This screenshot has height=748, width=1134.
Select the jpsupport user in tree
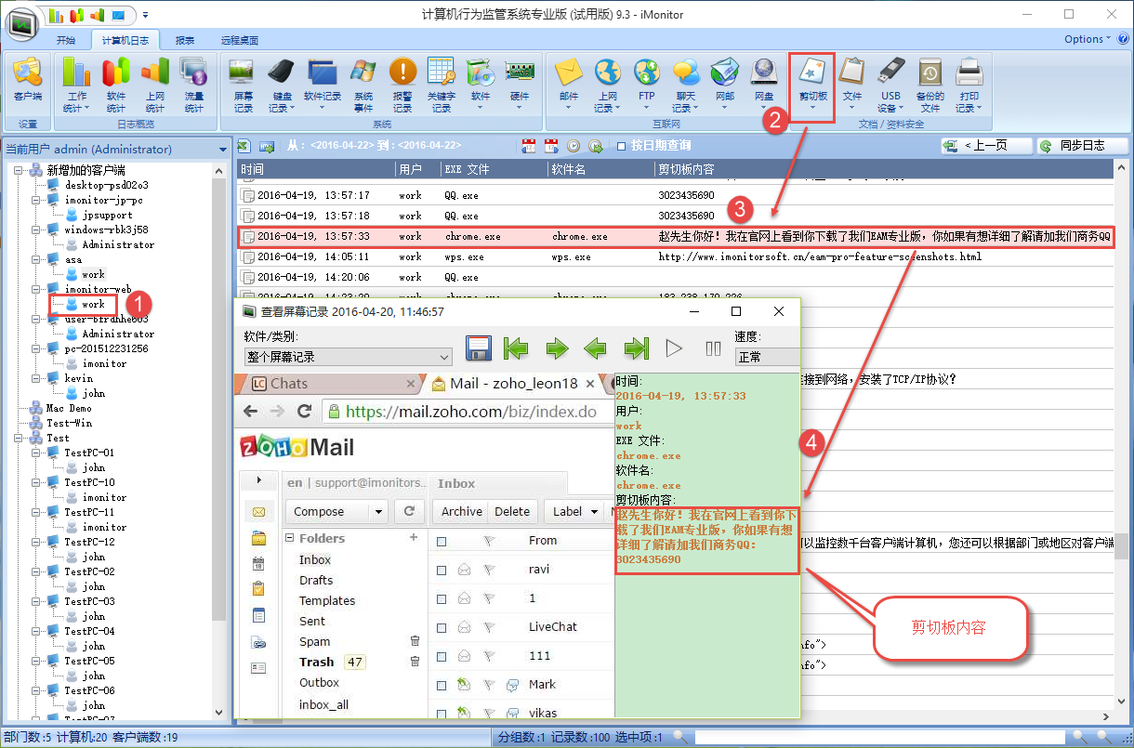coord(107,216)
